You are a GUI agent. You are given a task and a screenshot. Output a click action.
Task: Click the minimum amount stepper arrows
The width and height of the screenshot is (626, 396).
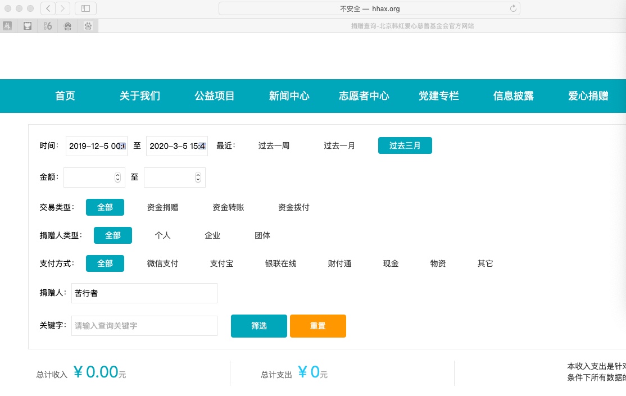[117, 177]
